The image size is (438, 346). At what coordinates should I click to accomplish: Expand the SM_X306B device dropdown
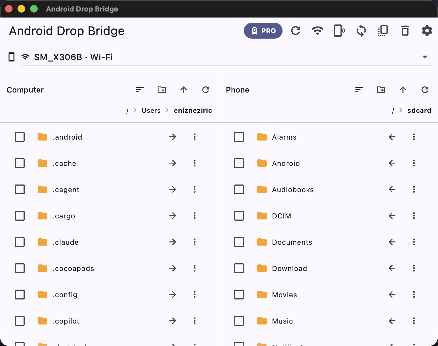425,57
